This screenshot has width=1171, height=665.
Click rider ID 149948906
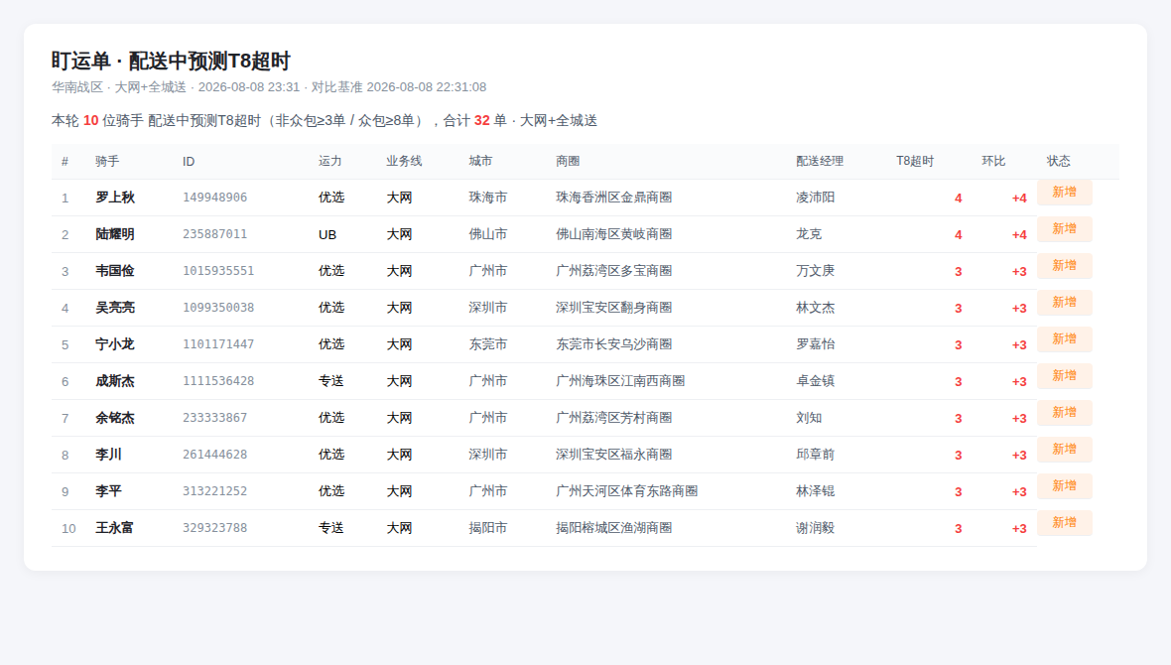(x=215, y=198)
